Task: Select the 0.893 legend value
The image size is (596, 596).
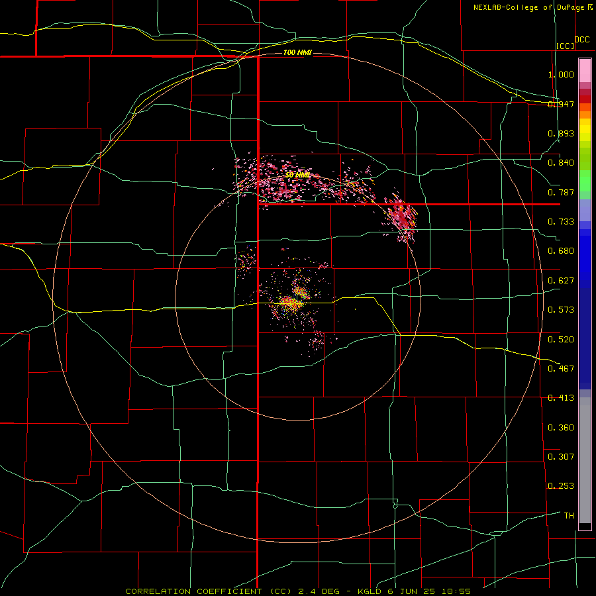Action: click(x=561, y=133)
